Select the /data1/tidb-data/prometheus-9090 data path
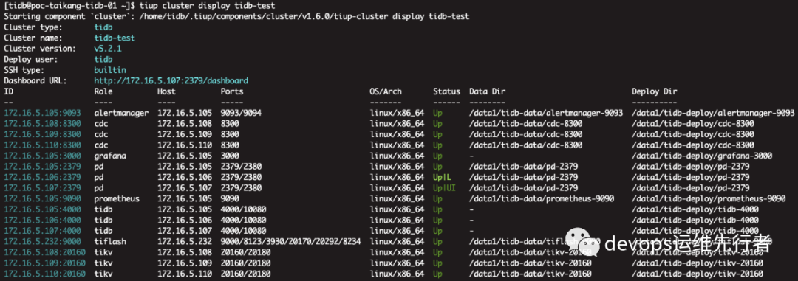798x281 pixels. click(x=542, y=198)
